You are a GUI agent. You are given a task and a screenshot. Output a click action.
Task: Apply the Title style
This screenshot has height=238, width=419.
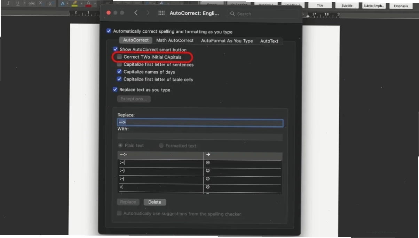[320, 5]
